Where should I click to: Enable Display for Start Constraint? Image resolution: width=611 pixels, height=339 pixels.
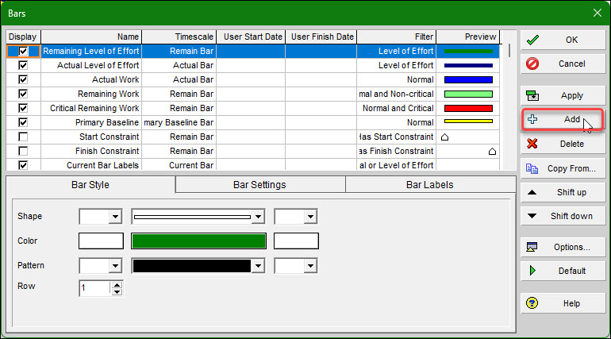[x=23, y=137]
